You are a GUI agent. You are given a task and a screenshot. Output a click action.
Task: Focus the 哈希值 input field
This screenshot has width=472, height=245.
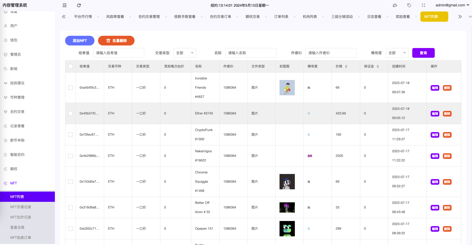pos(118,53)
